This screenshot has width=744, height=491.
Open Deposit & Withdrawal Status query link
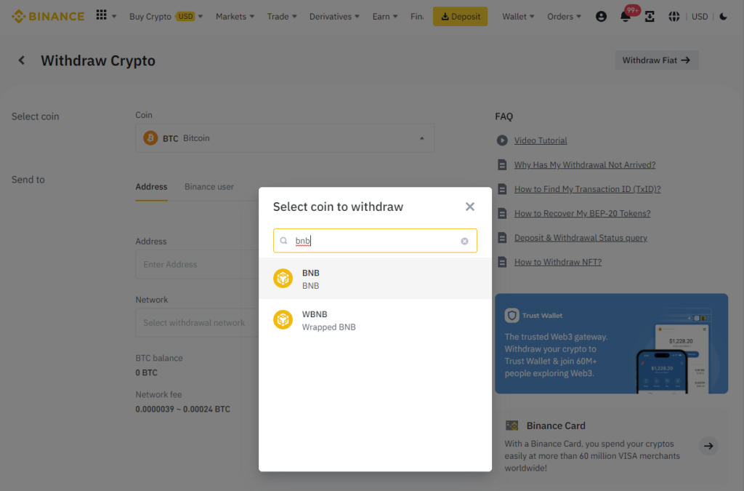[581, 237]
